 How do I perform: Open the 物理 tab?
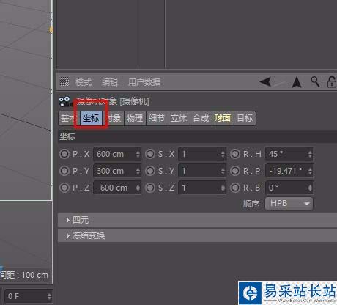click(x=135, y=119)
